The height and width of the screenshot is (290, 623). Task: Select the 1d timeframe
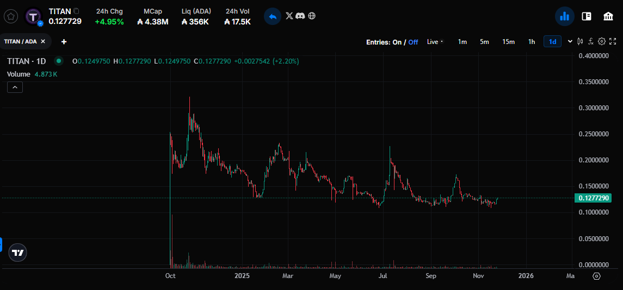(x=552, y=42)
